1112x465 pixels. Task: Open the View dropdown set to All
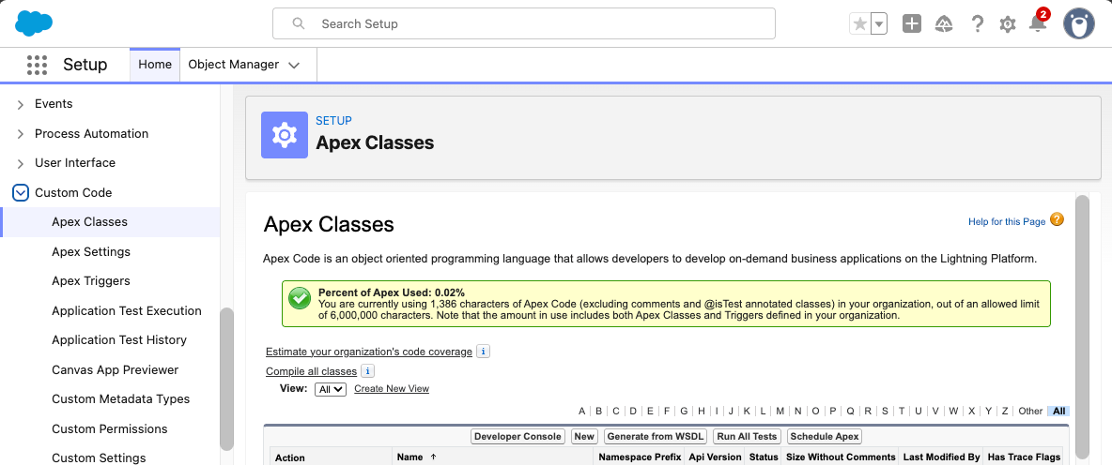tap(331, 388)
